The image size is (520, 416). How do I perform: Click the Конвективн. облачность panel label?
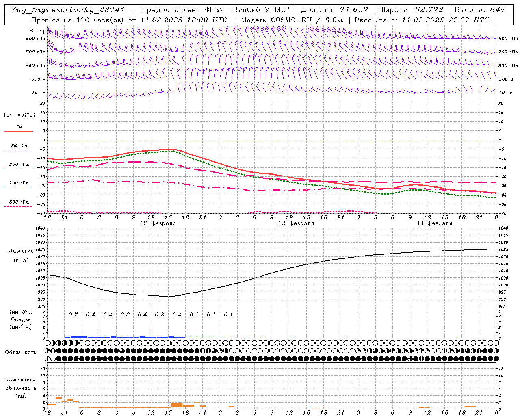tap(21, 384)
